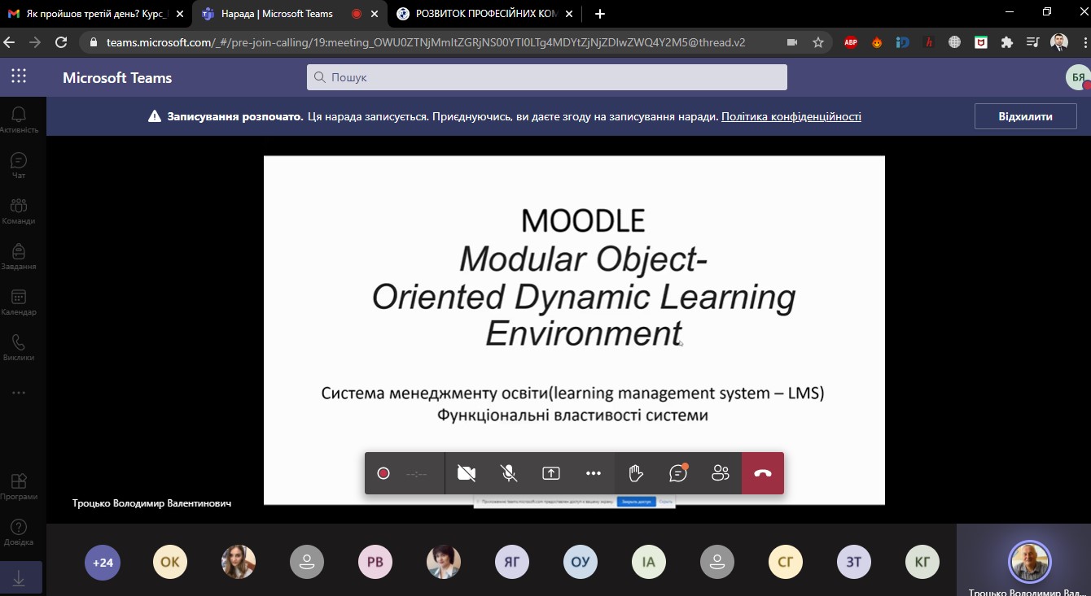Screen dimensions: 1091x596
Task: Open Teams (Команди) in the sidebar
Action: coord(19,211)
